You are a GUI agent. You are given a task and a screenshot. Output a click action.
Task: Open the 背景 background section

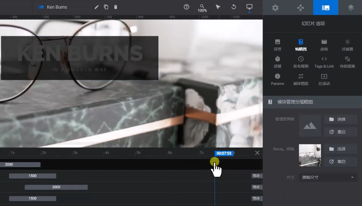(277, 45)
